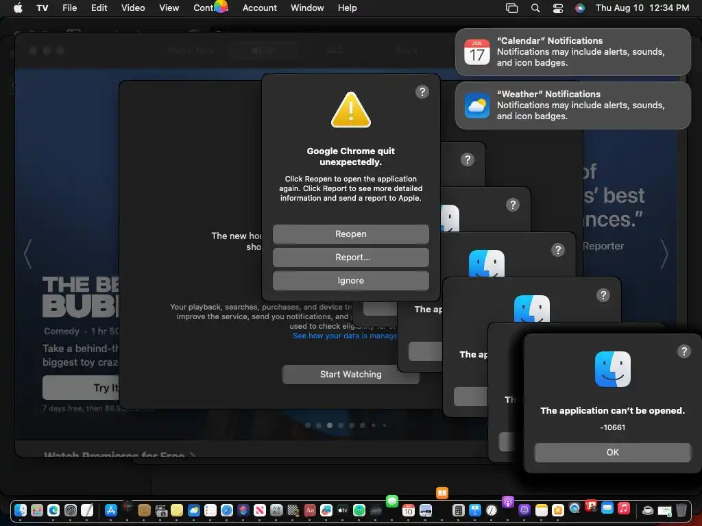Open the Help menu
This screenshot has height=526, width=702.
347,8
